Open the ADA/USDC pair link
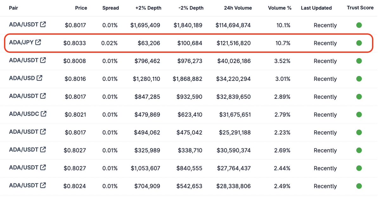Image resolution: width=380 pixels, height=198 pixels. 24,114
